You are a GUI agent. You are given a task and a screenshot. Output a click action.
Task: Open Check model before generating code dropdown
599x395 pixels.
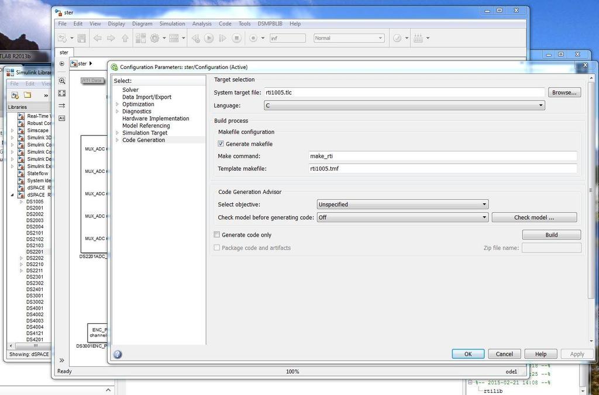click(x=402, y=217)
